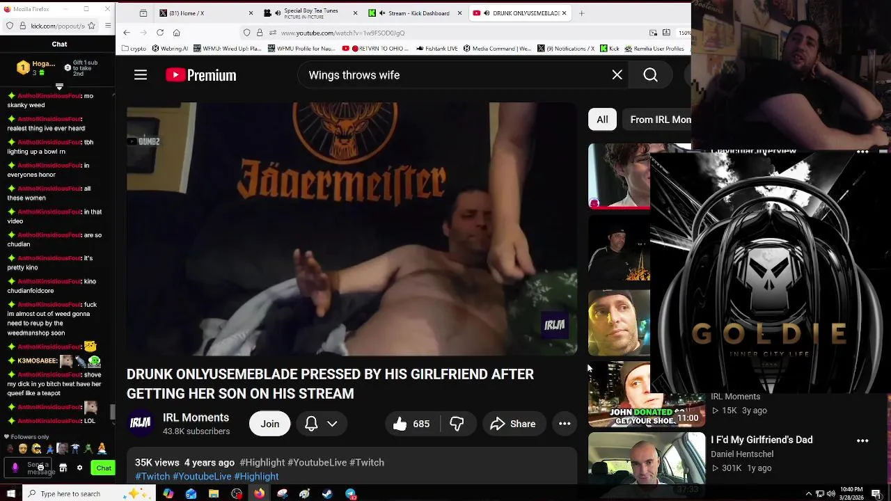891x501 pixels.
Task: Bookmark kick.com popout with star icon
Action: (90, 26)
